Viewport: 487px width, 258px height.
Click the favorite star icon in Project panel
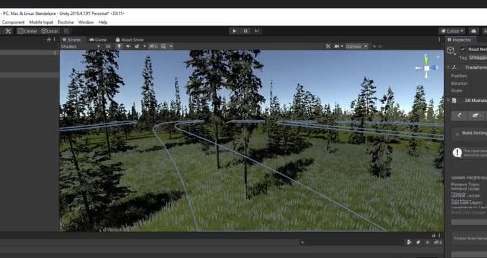[428, 242]
